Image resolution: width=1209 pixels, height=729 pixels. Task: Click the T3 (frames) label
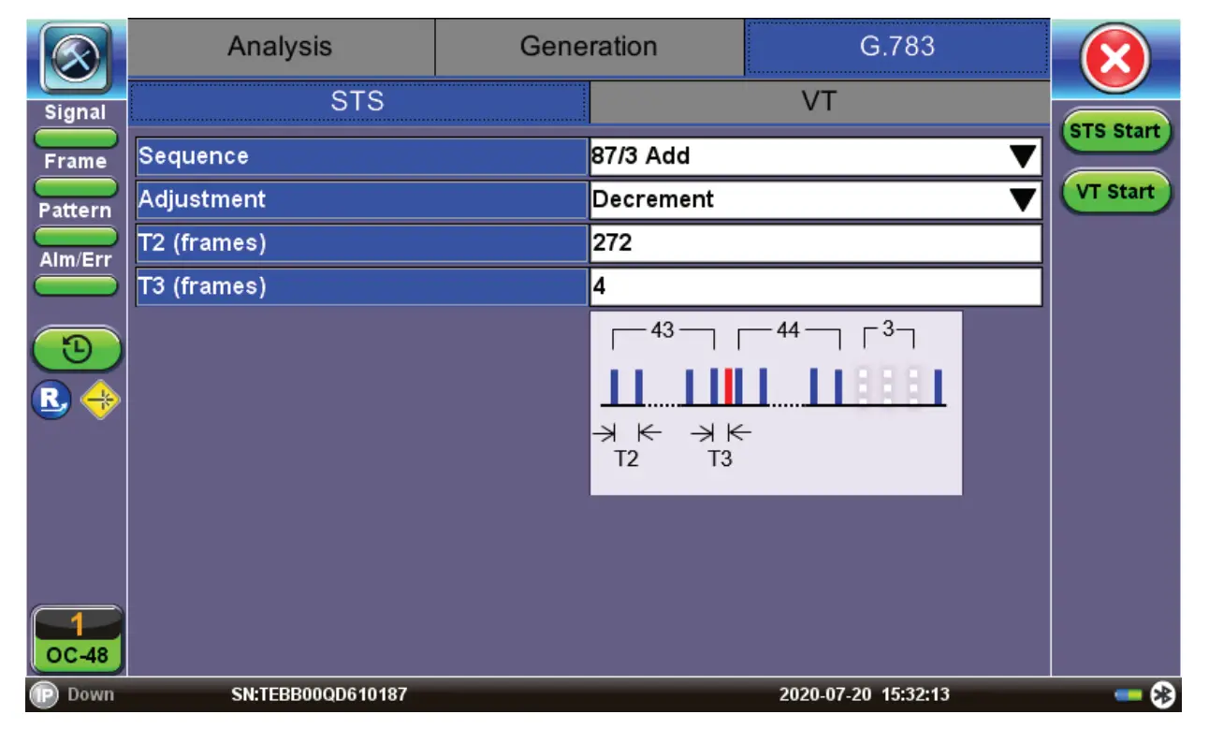pyautogui.click(x=361, y=286)
